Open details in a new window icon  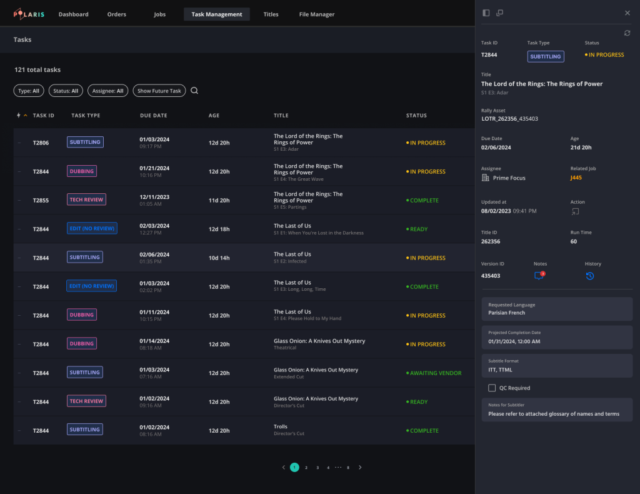tap(500, 13)
